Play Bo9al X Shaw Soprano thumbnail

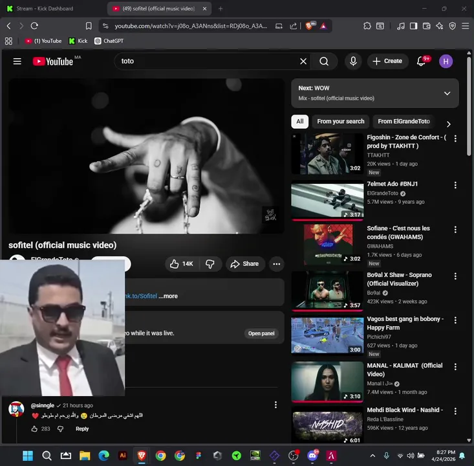point(327,291)
